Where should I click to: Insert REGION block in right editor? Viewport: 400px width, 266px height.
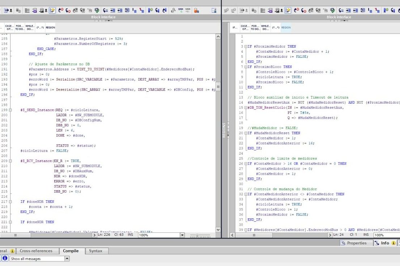click(286, 27)
